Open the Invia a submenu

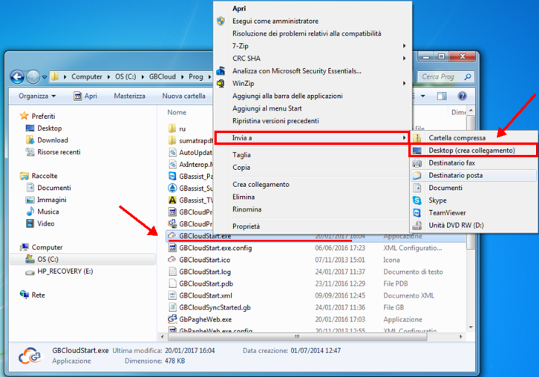pos(312,138)
